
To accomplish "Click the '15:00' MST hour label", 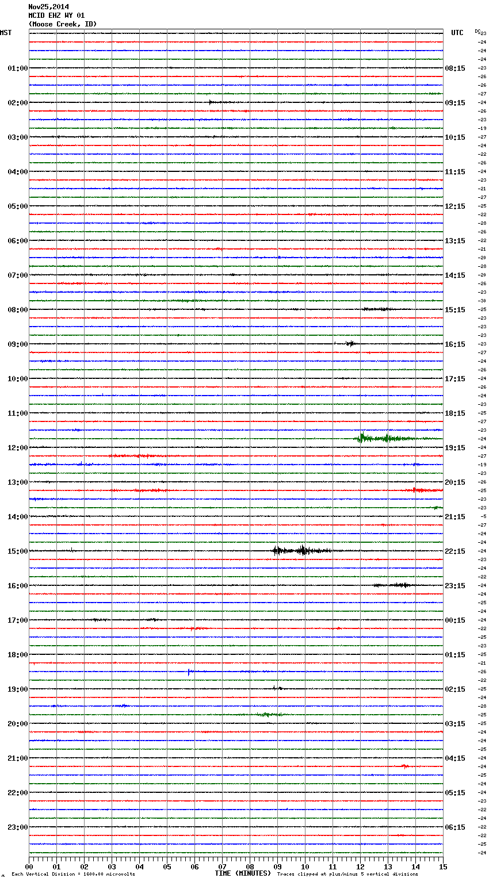I will 18,551.
